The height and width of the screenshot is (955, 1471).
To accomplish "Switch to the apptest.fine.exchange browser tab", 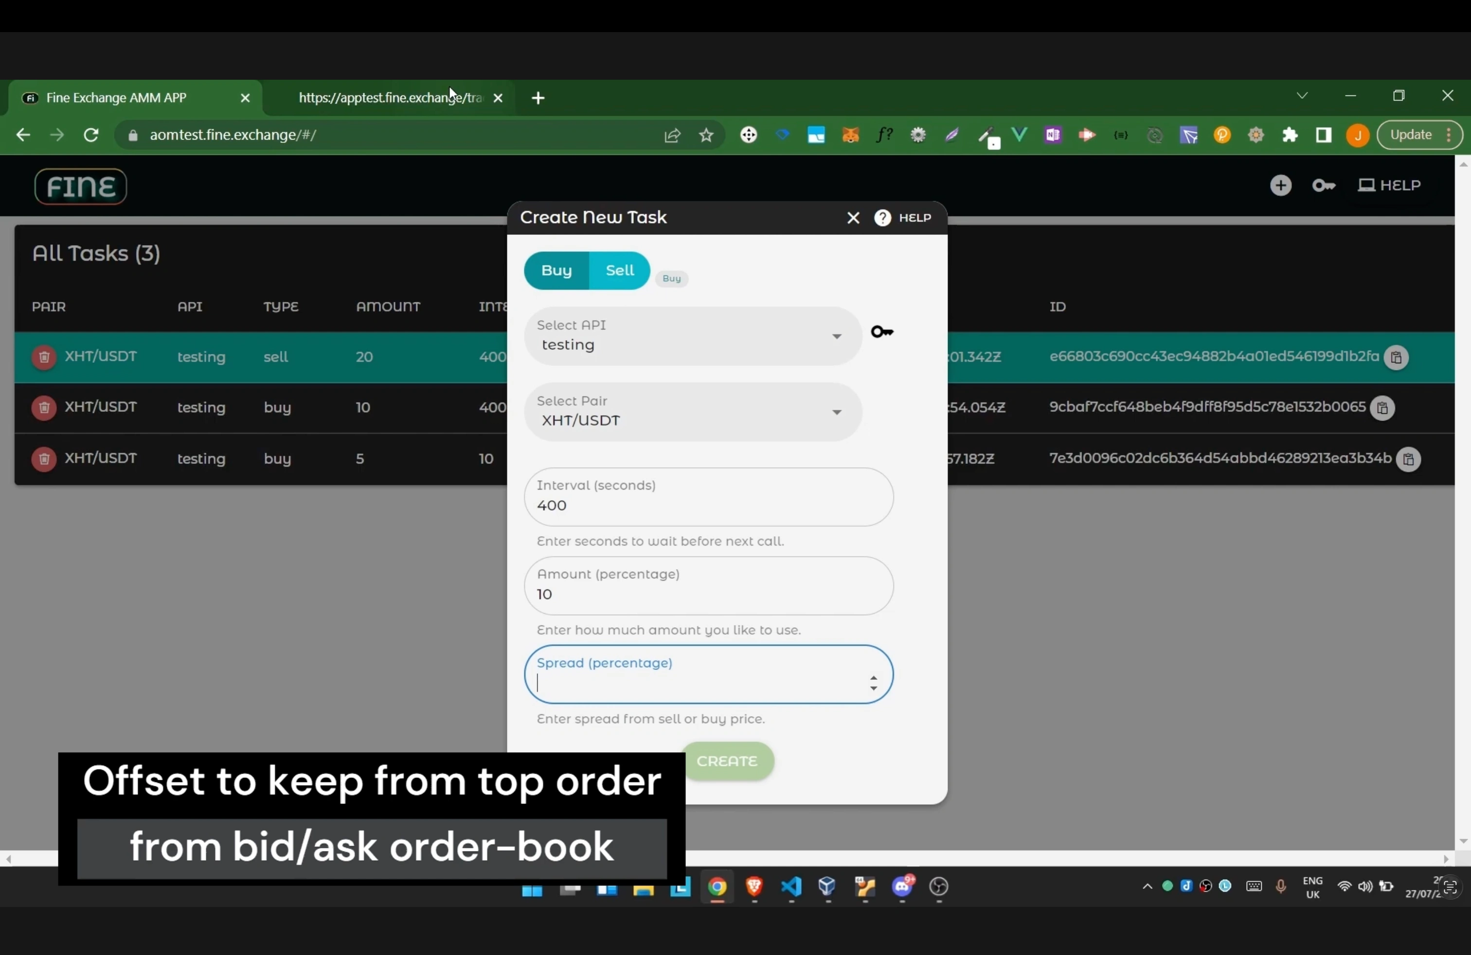I will tap(389, 98).
